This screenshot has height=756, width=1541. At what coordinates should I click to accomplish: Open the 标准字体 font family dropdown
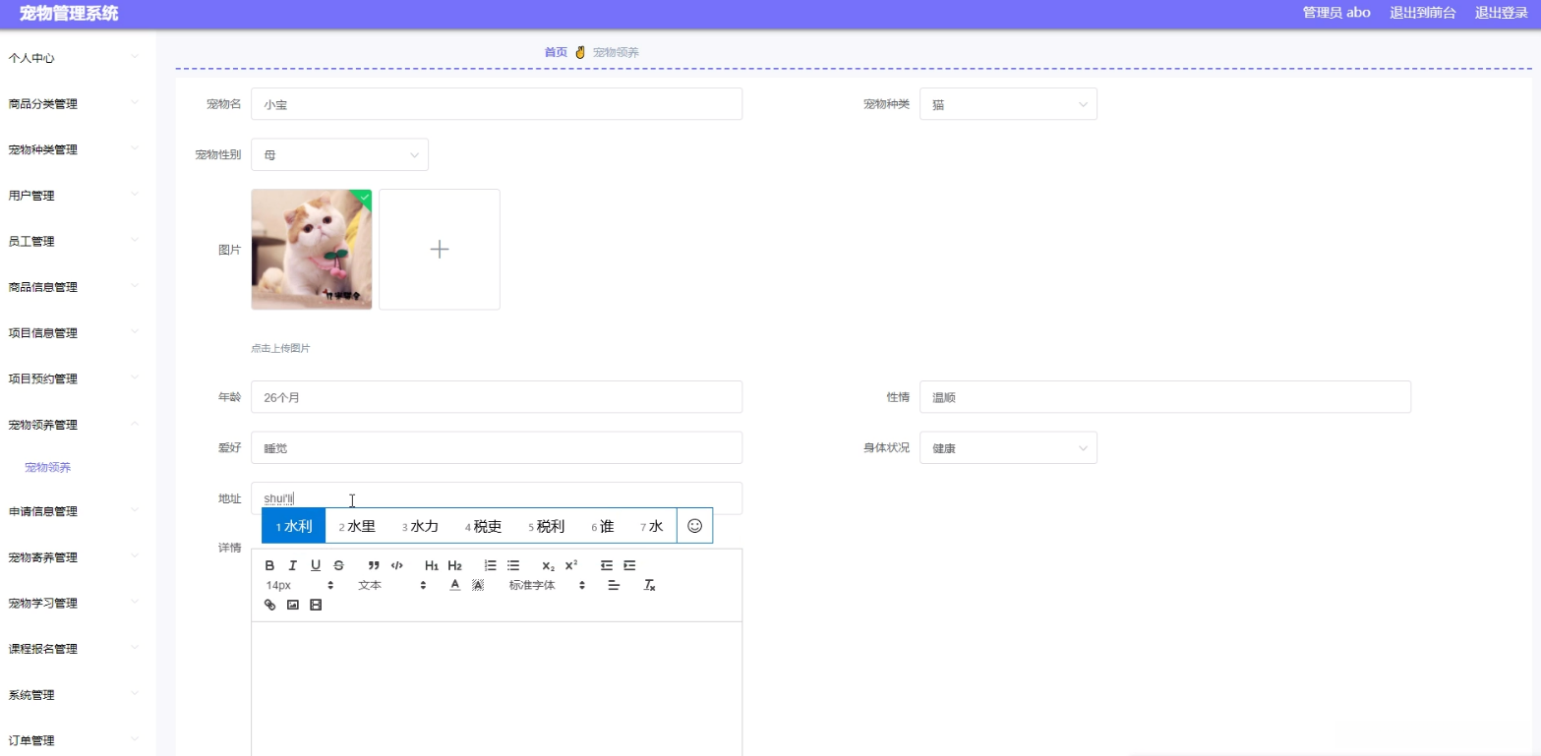pos(547,585)
